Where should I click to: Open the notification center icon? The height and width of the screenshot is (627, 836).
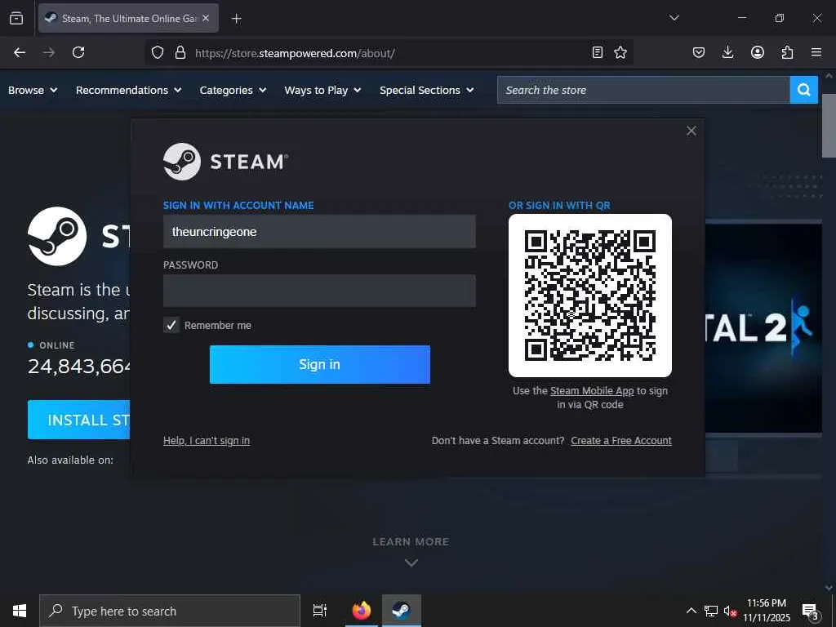click(811, 611)
